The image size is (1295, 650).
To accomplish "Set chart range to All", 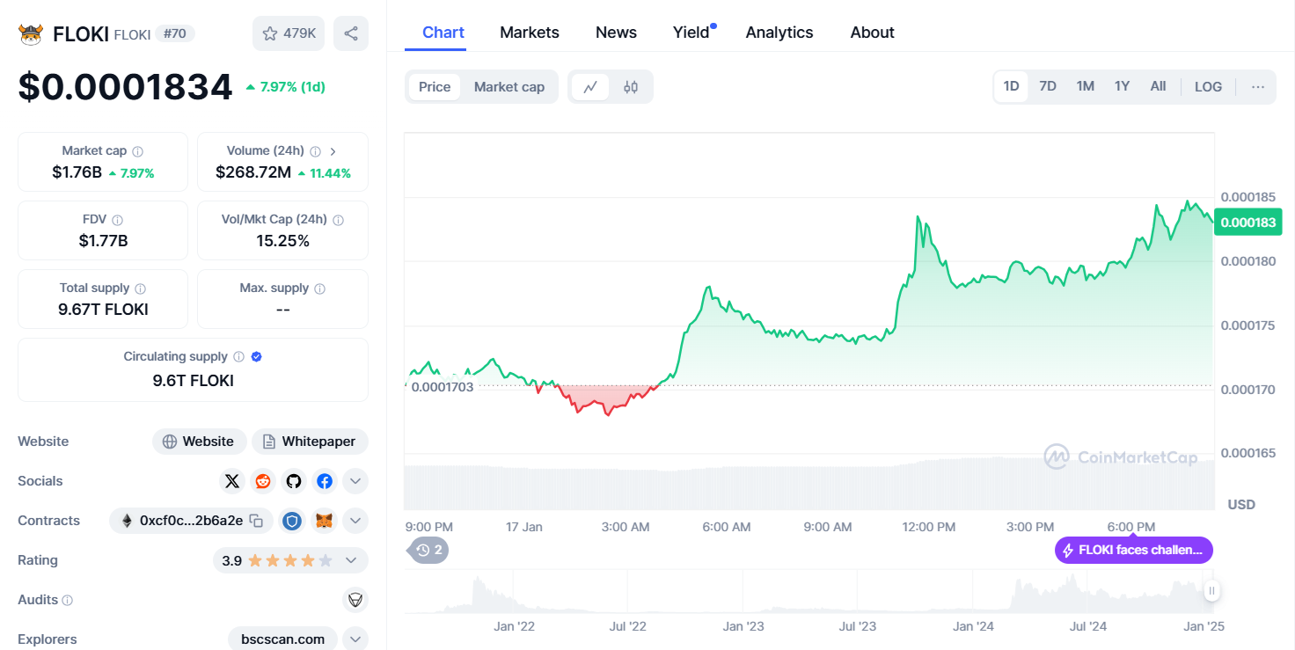I will point(1158,86).
